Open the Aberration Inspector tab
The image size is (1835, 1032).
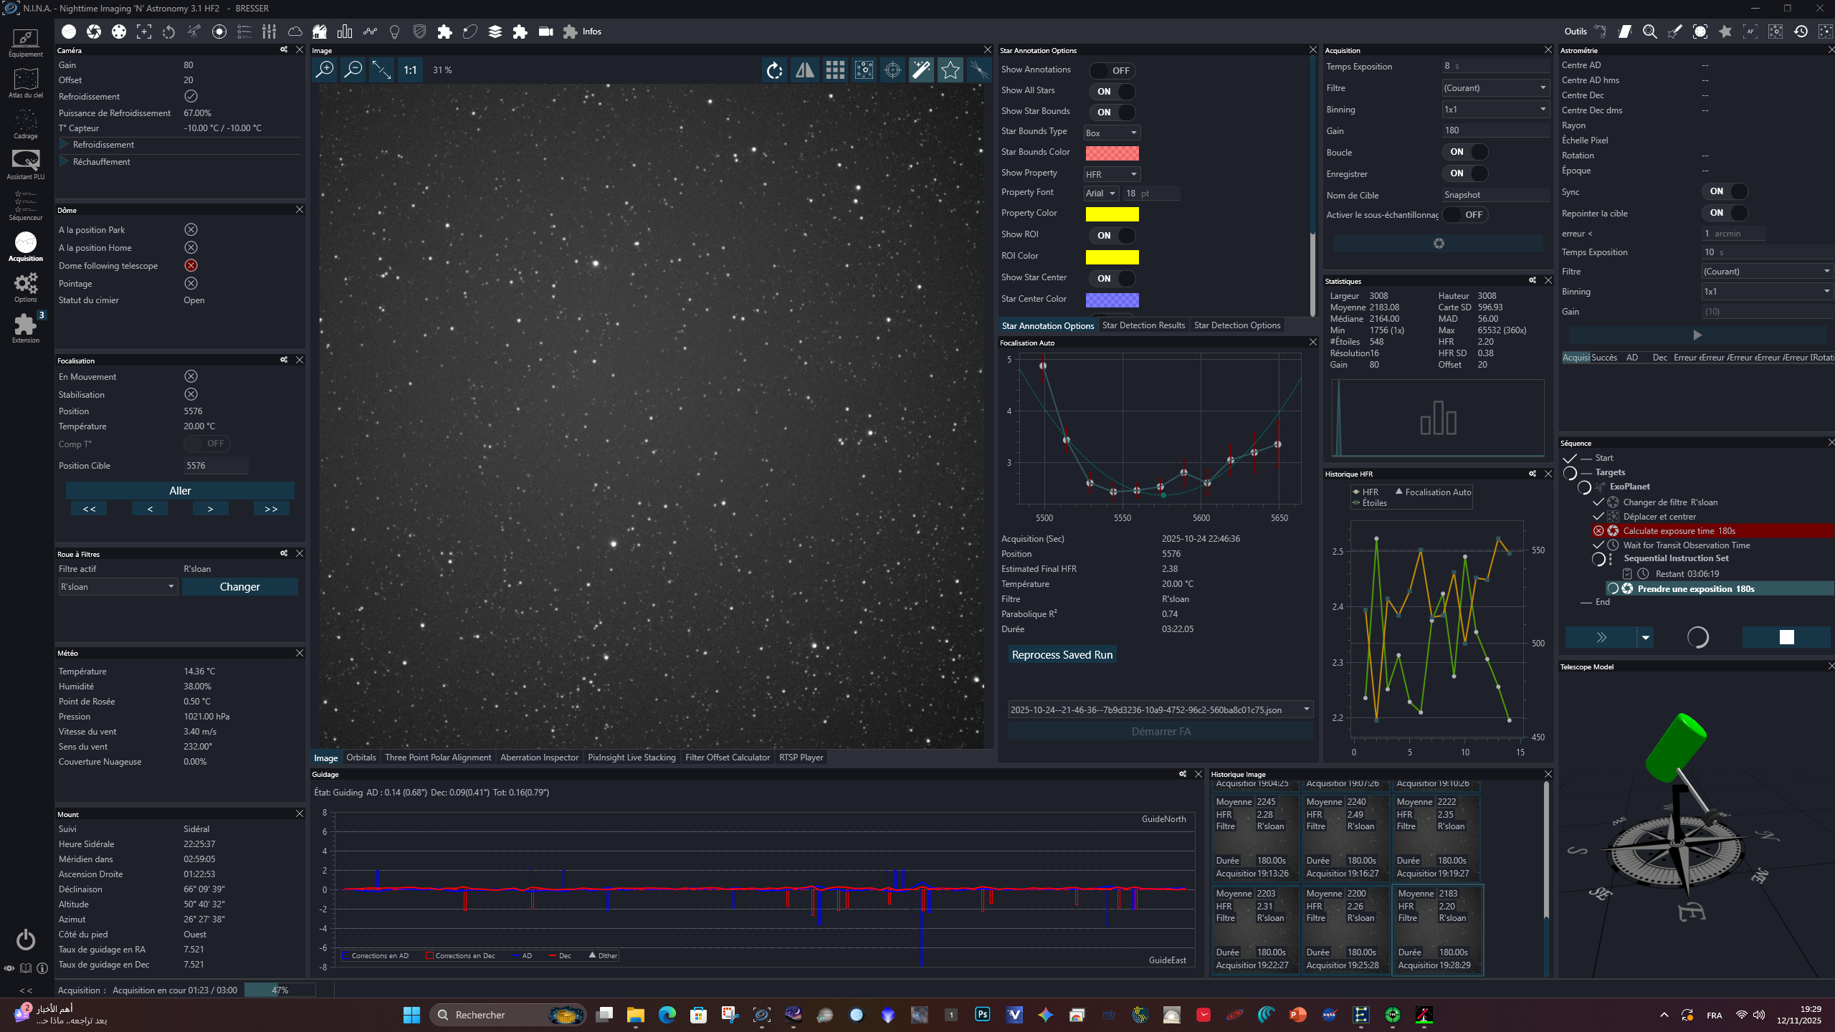point(539,758)
